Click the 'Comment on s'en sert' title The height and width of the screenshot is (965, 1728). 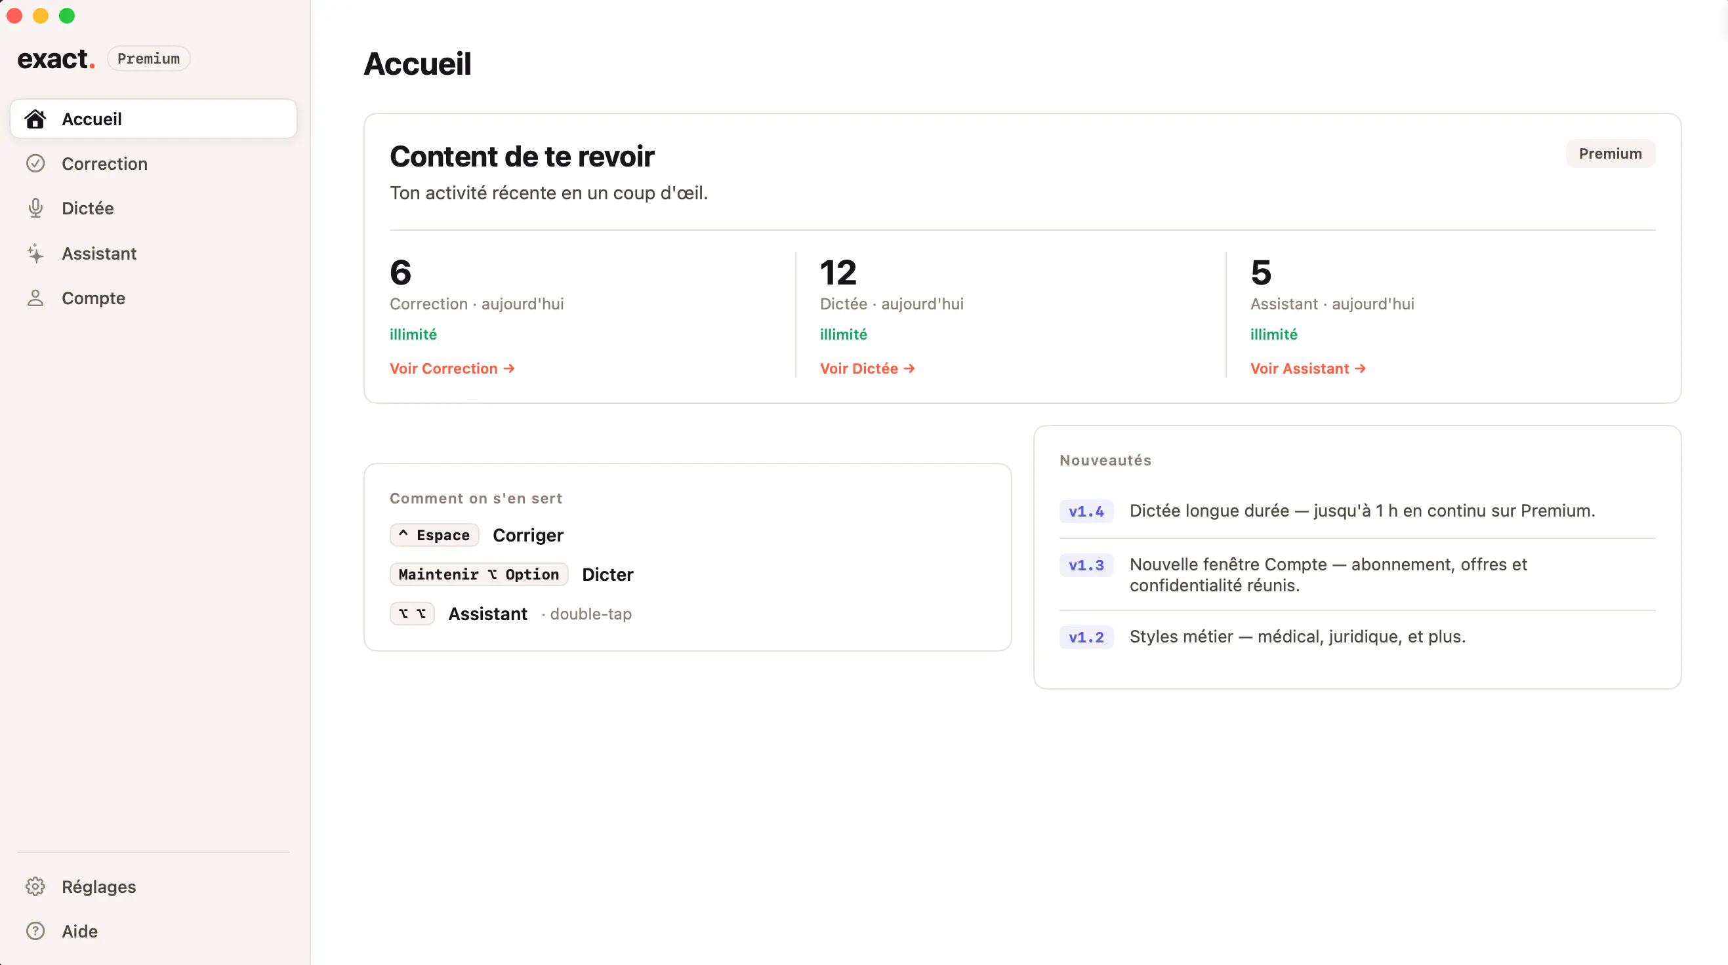coord(476,499)
